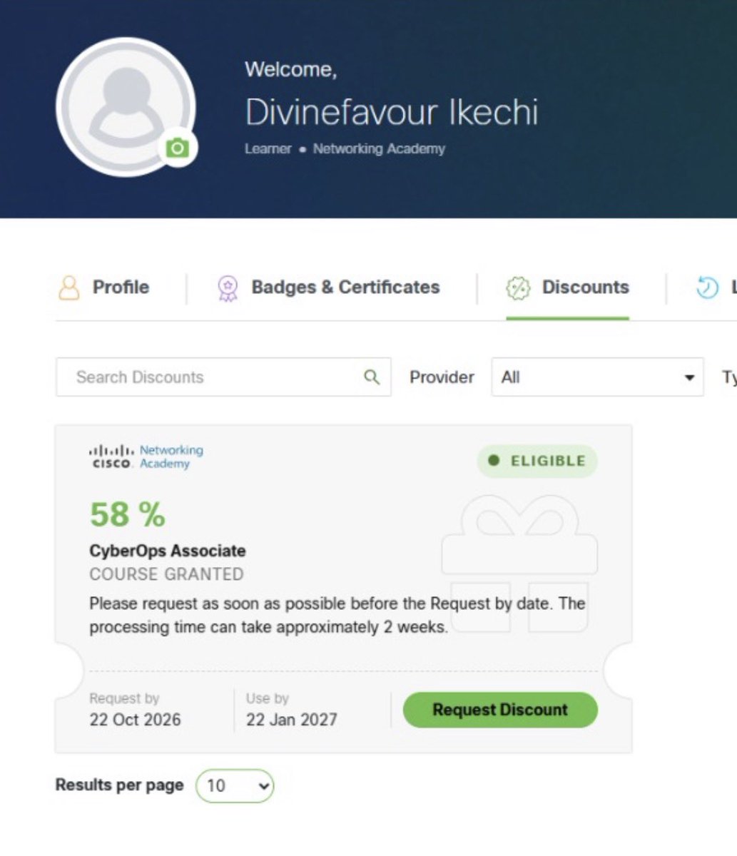737x856 pixels.
Task: Click the search magnifier icon
Action: point(372,377)
